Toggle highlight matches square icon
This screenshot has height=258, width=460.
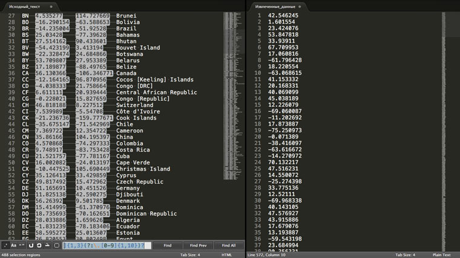pyautogui.click(x=57, y=245)
